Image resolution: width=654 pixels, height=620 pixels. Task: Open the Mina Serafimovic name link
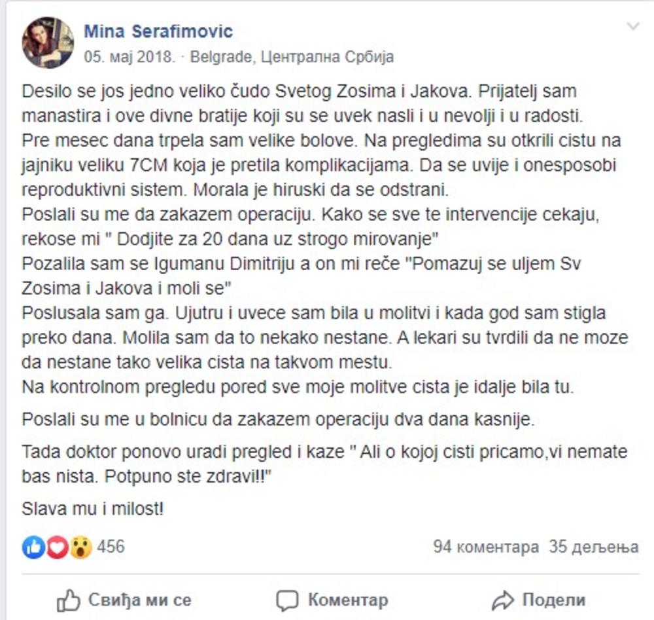tap(158, 31)
